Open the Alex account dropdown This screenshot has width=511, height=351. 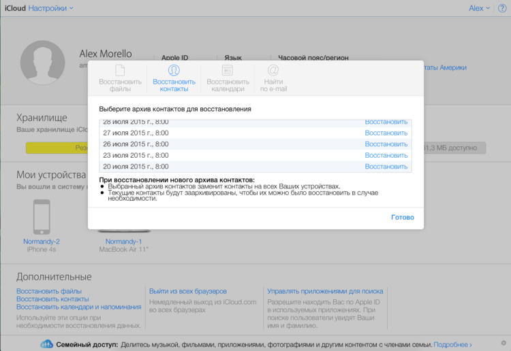tap(479, 8)
